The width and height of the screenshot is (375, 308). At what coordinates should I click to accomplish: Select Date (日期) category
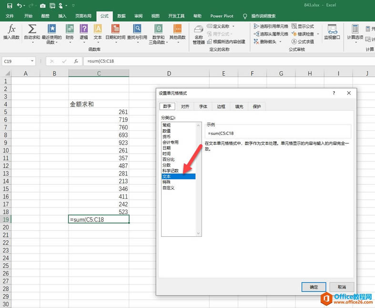point(179,148)
